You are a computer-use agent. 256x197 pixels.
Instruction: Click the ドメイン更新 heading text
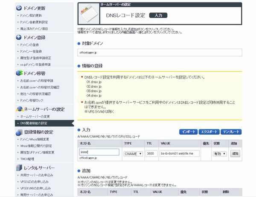pos(34,8)
